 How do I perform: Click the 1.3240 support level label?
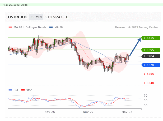point(149,83)
